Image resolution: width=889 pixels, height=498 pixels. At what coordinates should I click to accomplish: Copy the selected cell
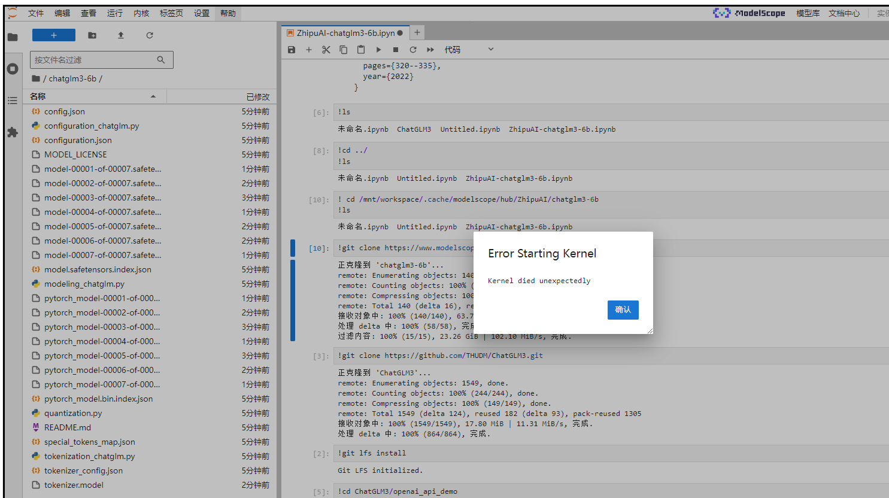(x=344, y=50)
